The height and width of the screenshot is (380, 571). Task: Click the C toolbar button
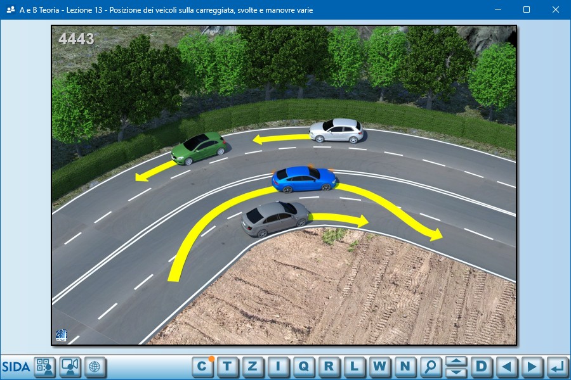click(x=202, y=366)
